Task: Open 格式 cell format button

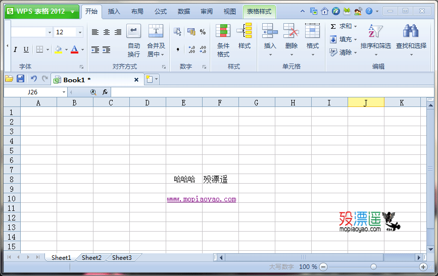Action: click(312, 40)
